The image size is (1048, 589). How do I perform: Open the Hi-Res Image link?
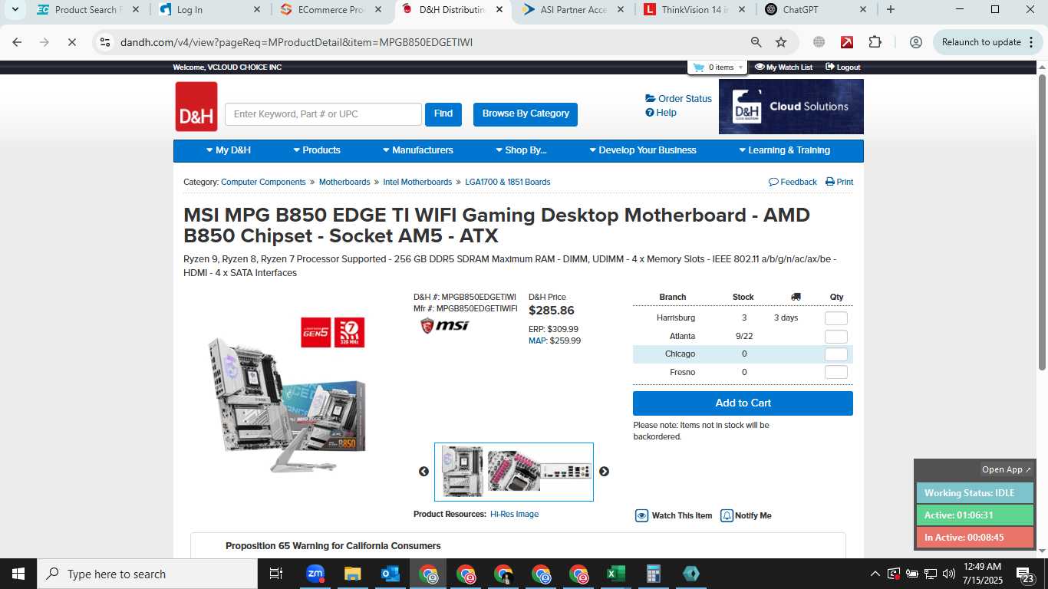(514, 514)
